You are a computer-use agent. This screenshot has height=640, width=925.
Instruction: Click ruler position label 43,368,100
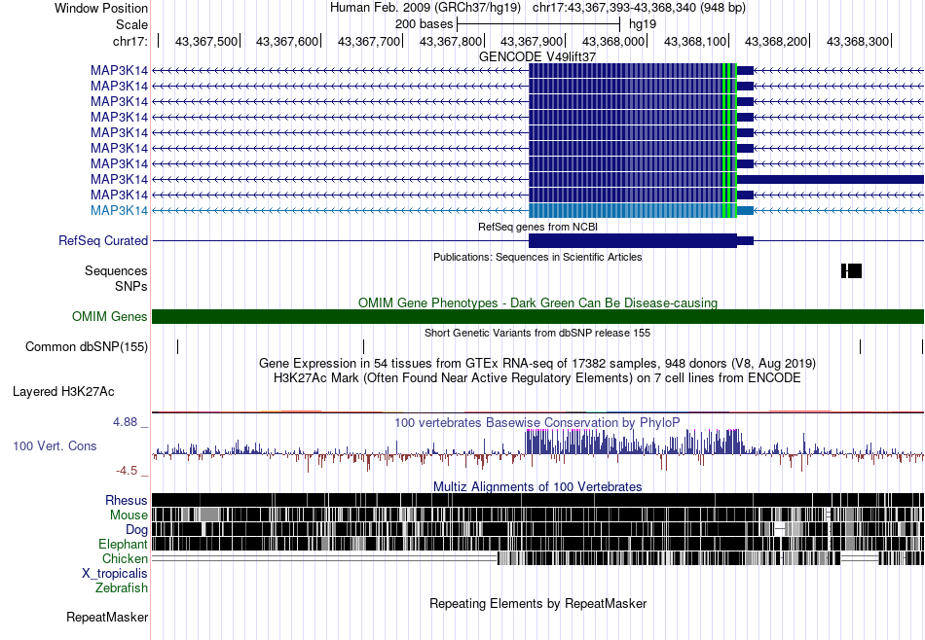pos(695,41)
